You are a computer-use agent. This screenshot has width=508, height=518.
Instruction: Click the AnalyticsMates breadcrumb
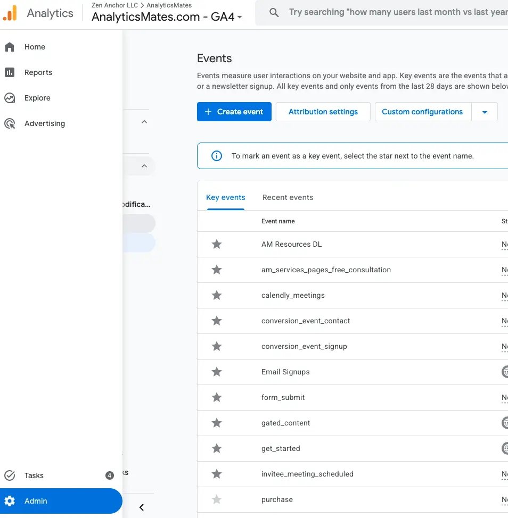[169, 5]
